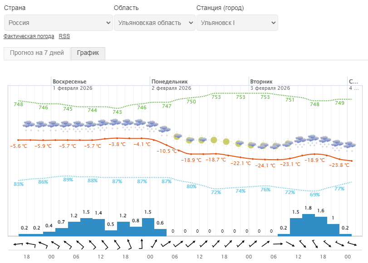
Task: Click the wind arrow below the 0.6 bar
Action: tap(160, 244)
